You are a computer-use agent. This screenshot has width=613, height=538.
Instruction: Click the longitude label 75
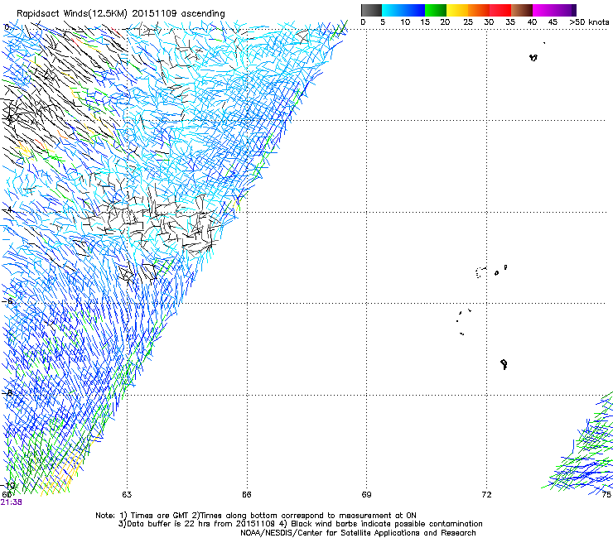[x=606, y=495]
